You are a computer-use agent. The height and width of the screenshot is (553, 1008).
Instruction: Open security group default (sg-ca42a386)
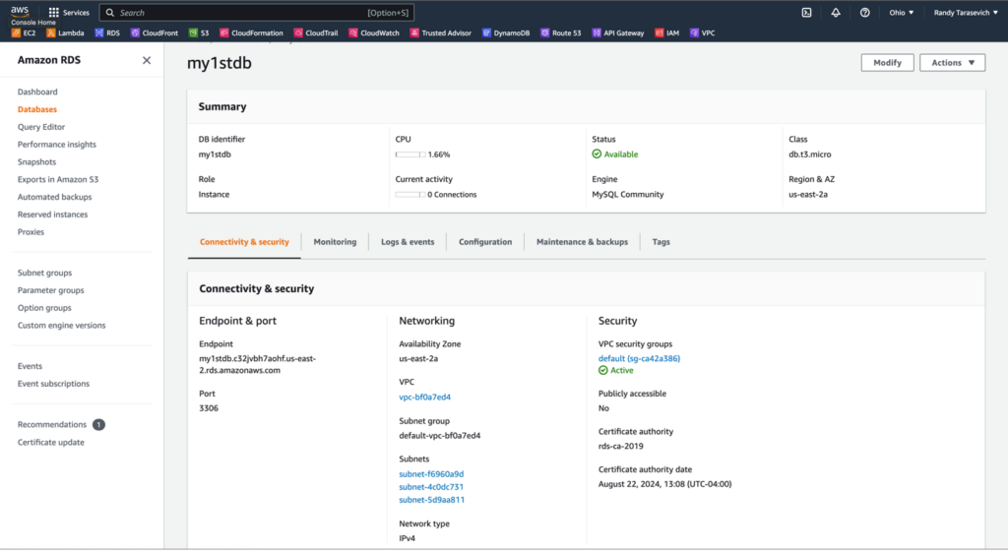click(639, 358)
